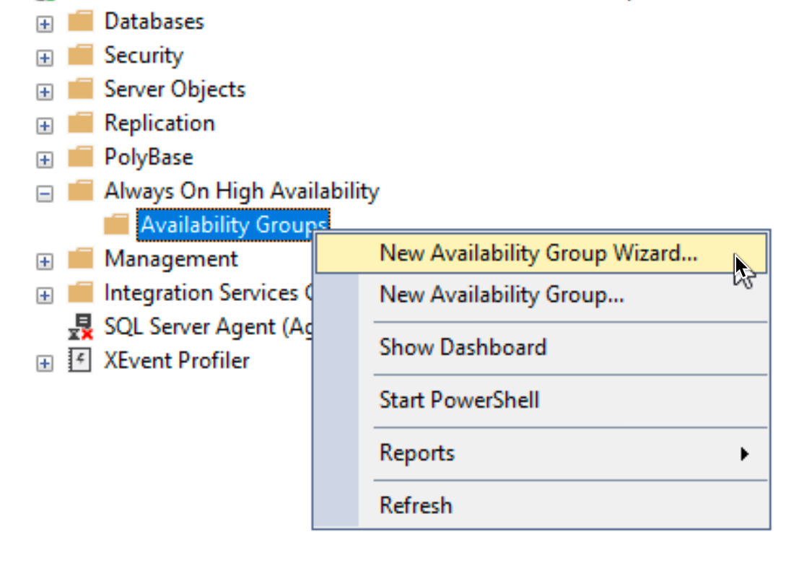Collapse Always On High Availability node
Image resolution: width=804 pixels, height=563 pixels.
pos(45,194)
